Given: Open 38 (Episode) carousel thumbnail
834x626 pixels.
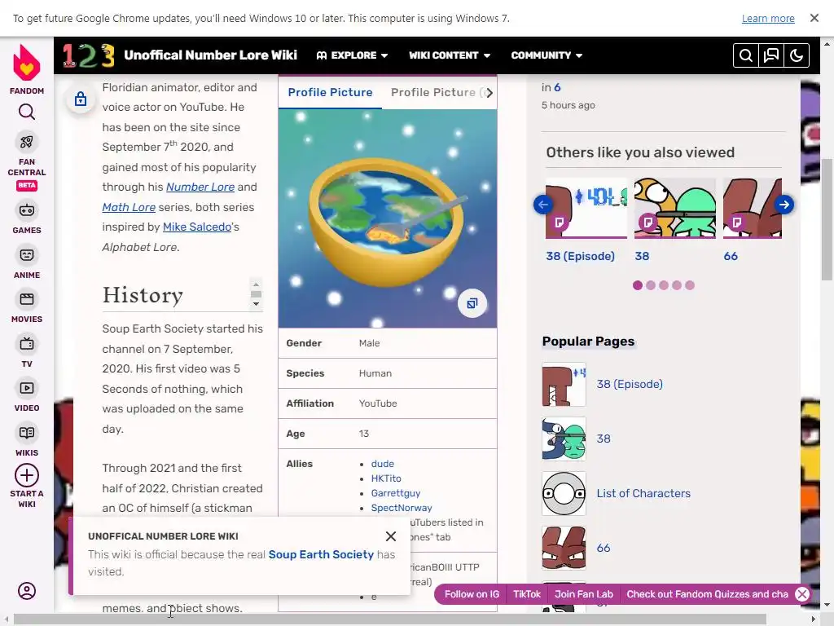Looking at the screenshot, I should coord(586,208).
